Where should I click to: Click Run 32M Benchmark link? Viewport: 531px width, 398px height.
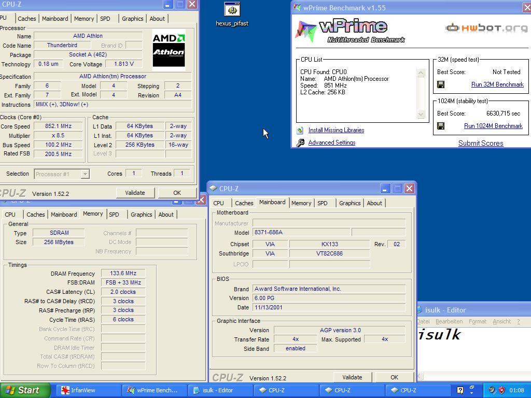click(497, 84)
